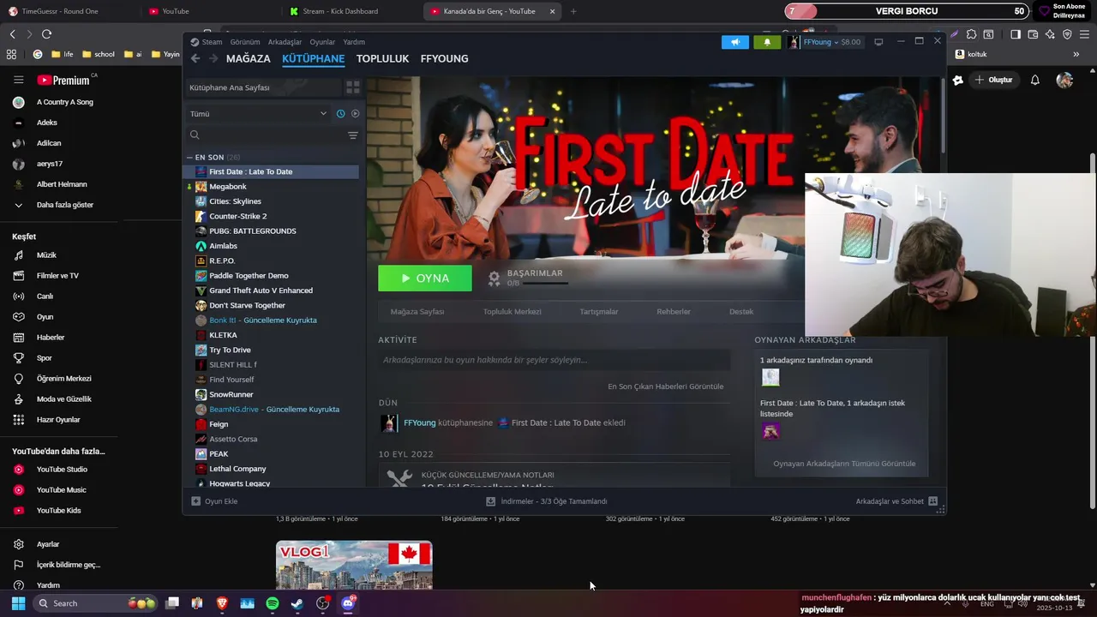
Task: Click the Brave VPN shield icon
Action: coord(1067,34)
